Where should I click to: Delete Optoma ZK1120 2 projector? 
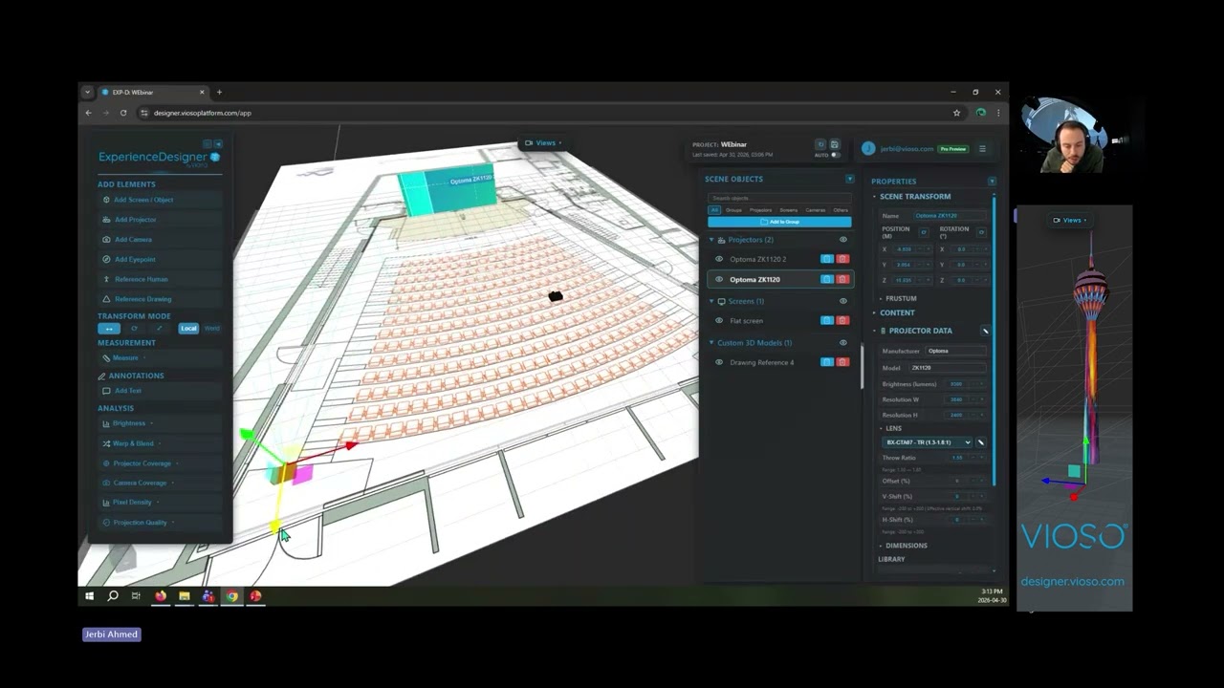pyautogui.click(x=842, y=259)
